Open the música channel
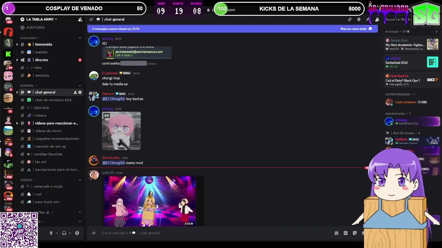The width and height of the screenshot is (442, 248). click(50, 115)
